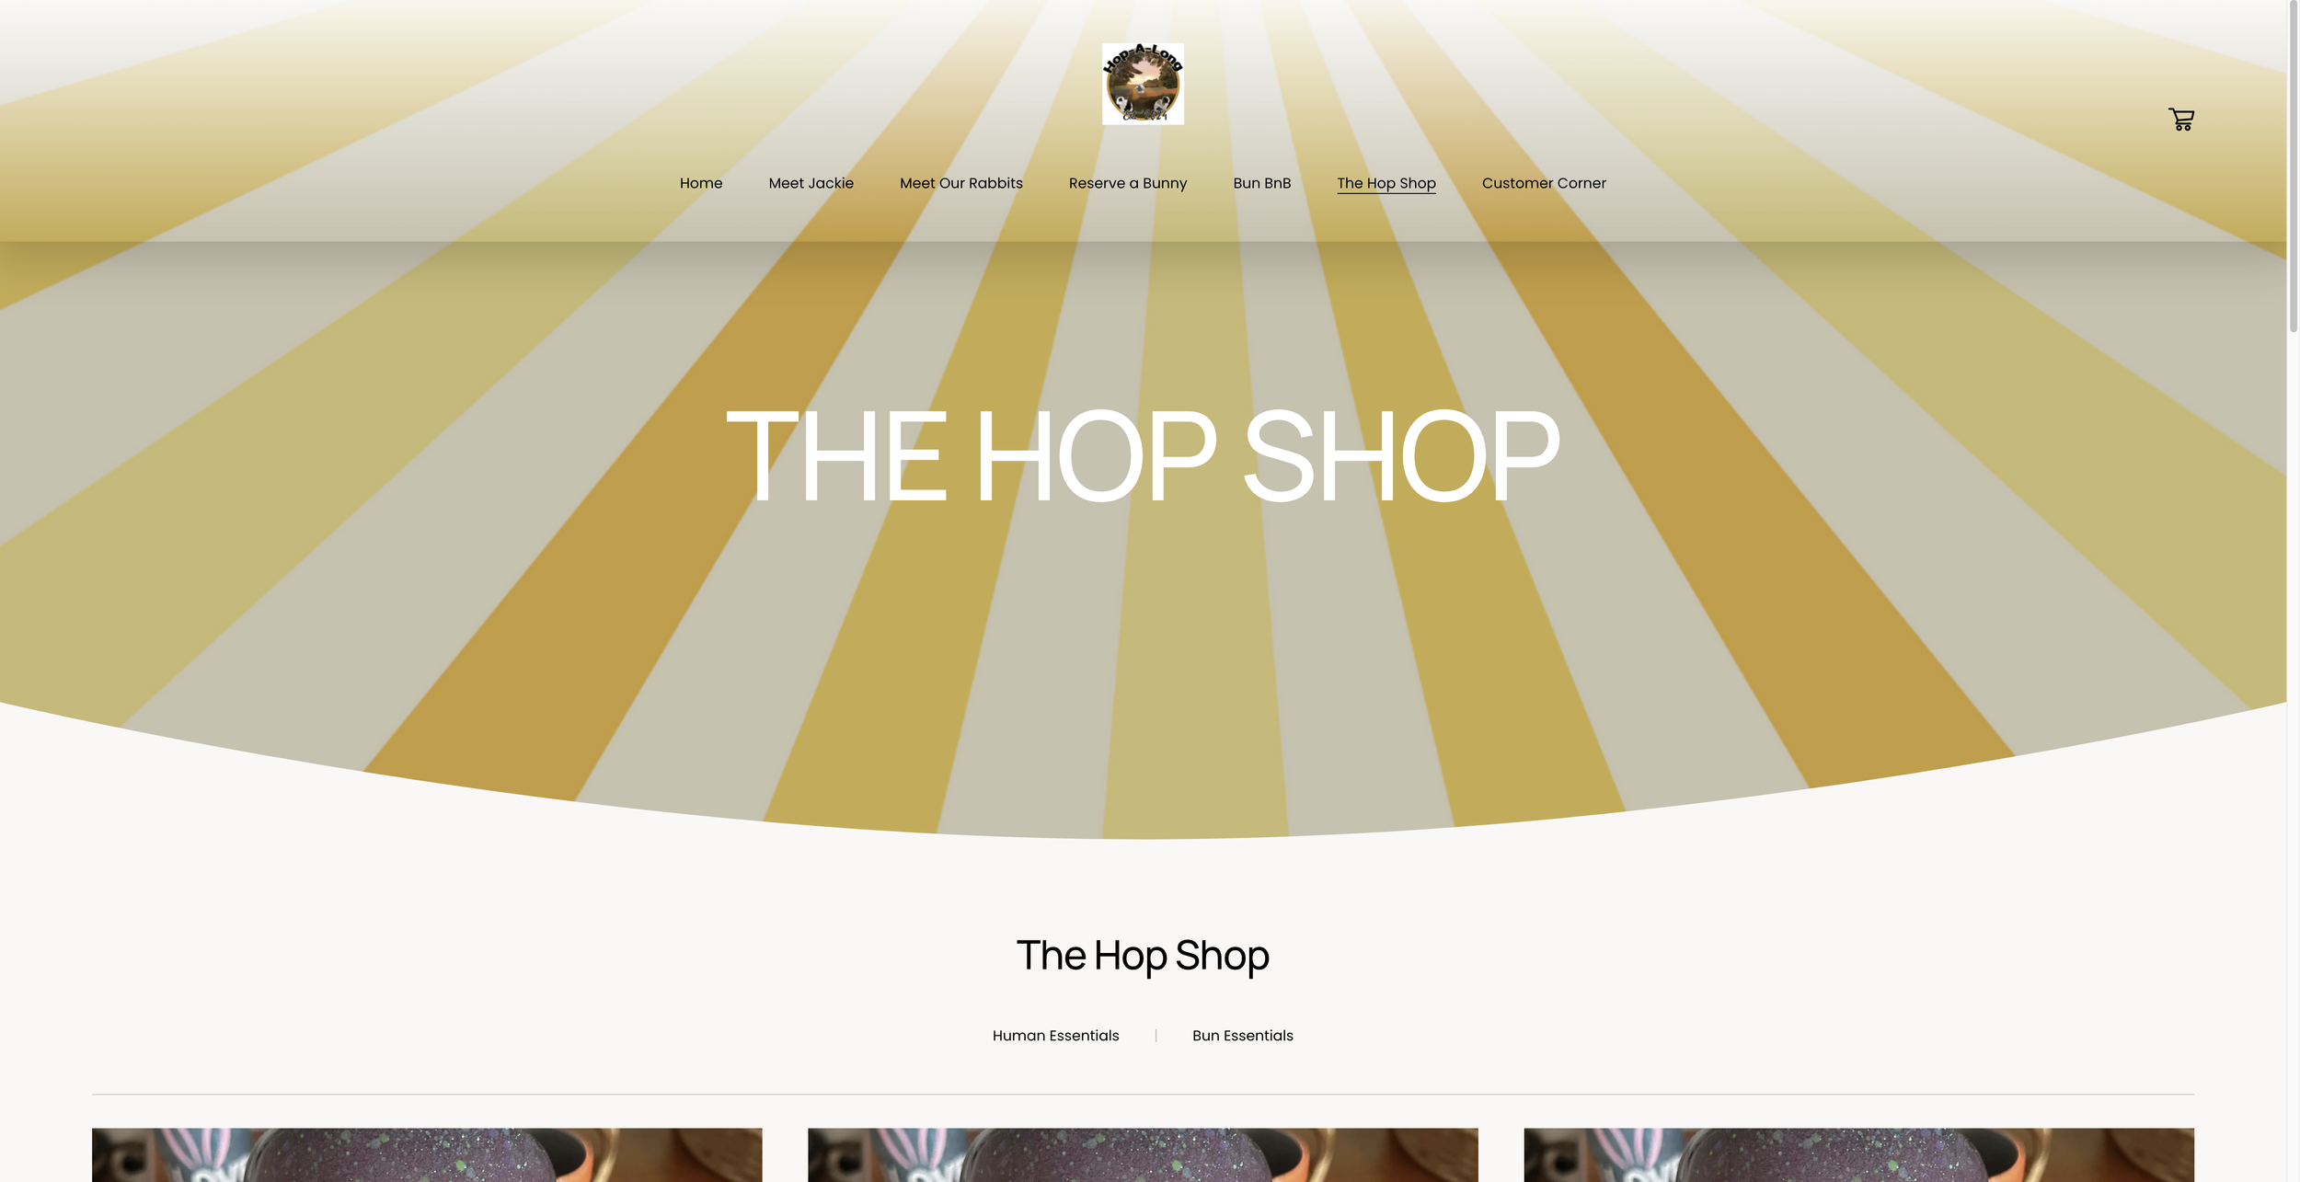Select Reserve a Bunny menu item
Viewport: 2300px width, 1182px height.
(1127, 183)
